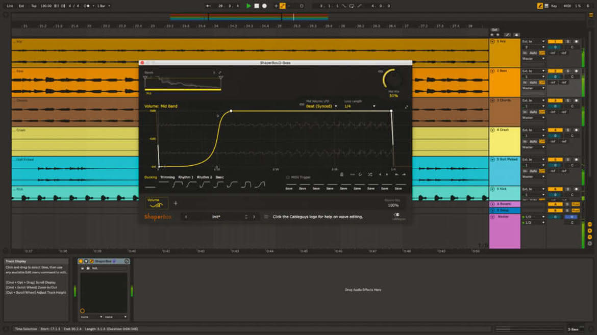Click the lock icon above the wave slots

click(x=341, y=174)
